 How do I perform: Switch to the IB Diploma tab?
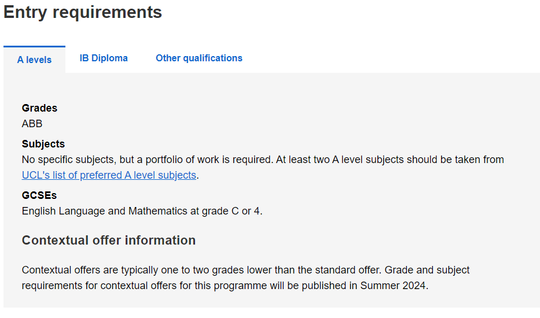tap(104, 58)
